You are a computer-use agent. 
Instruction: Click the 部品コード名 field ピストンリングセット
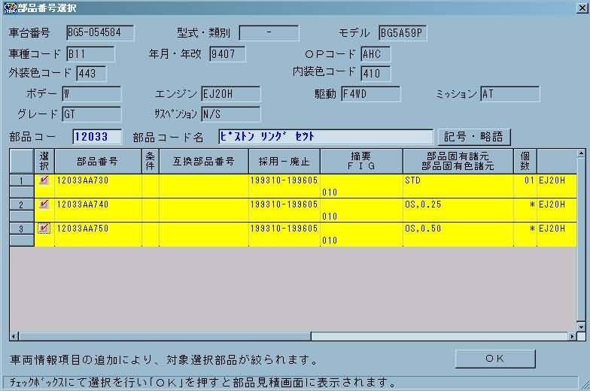(x=325, y=137)
